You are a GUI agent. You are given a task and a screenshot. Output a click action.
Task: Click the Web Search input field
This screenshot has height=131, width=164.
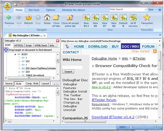click(x=127, y=10)
